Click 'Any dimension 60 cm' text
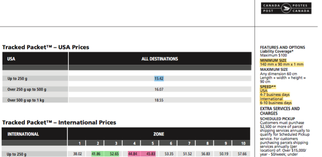 (x=278, y=74)
